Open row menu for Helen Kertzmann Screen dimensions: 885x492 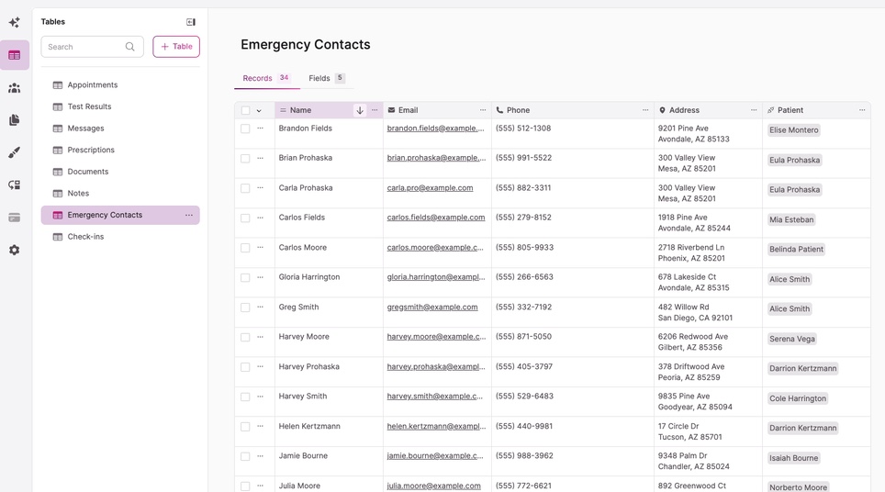(x=260, y=426)
